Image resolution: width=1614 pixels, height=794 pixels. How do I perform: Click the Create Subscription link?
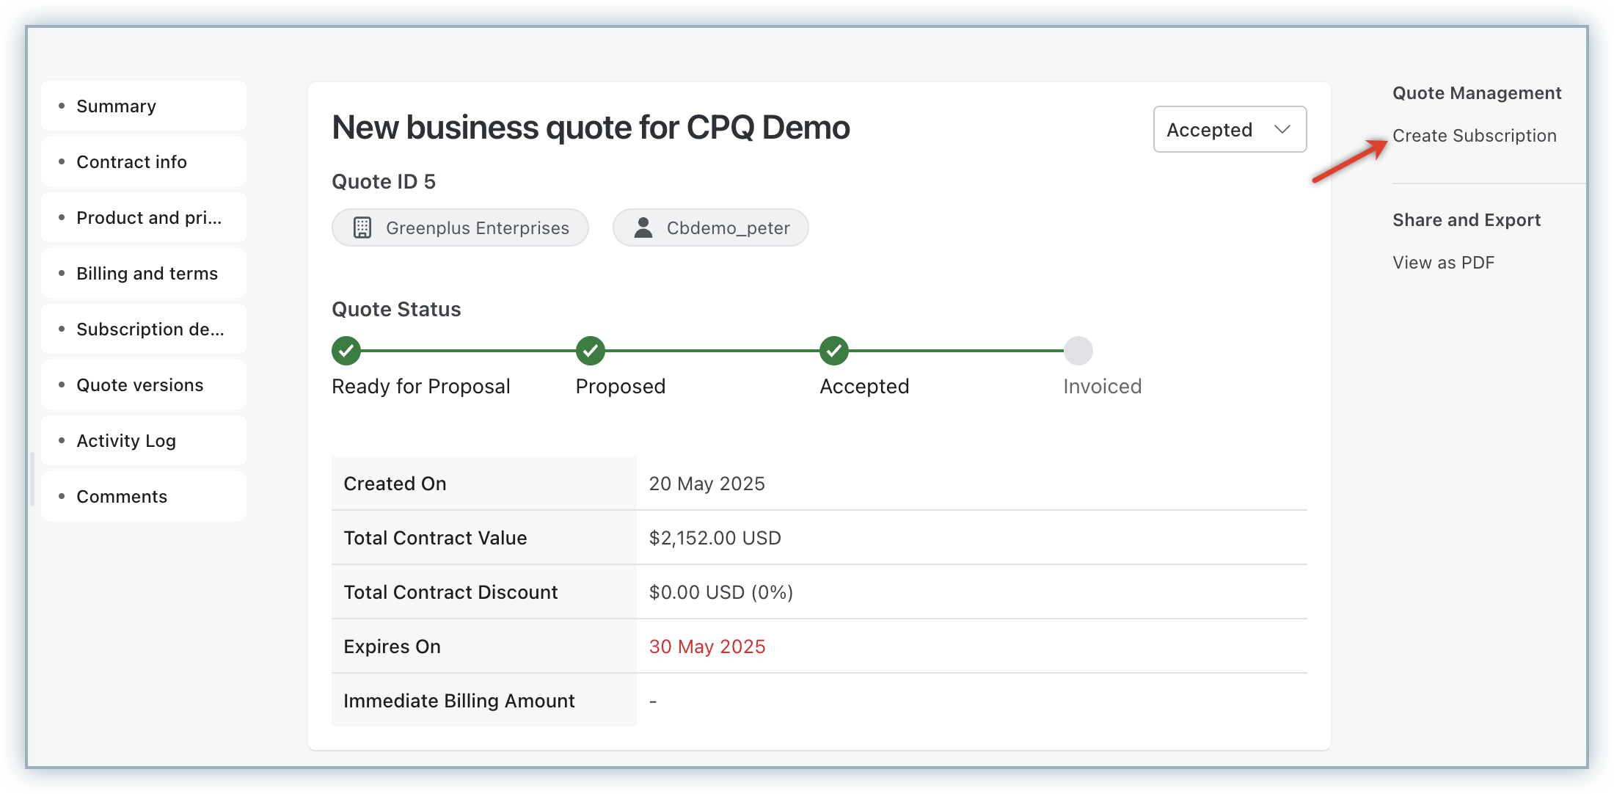tap(1474, 136)
